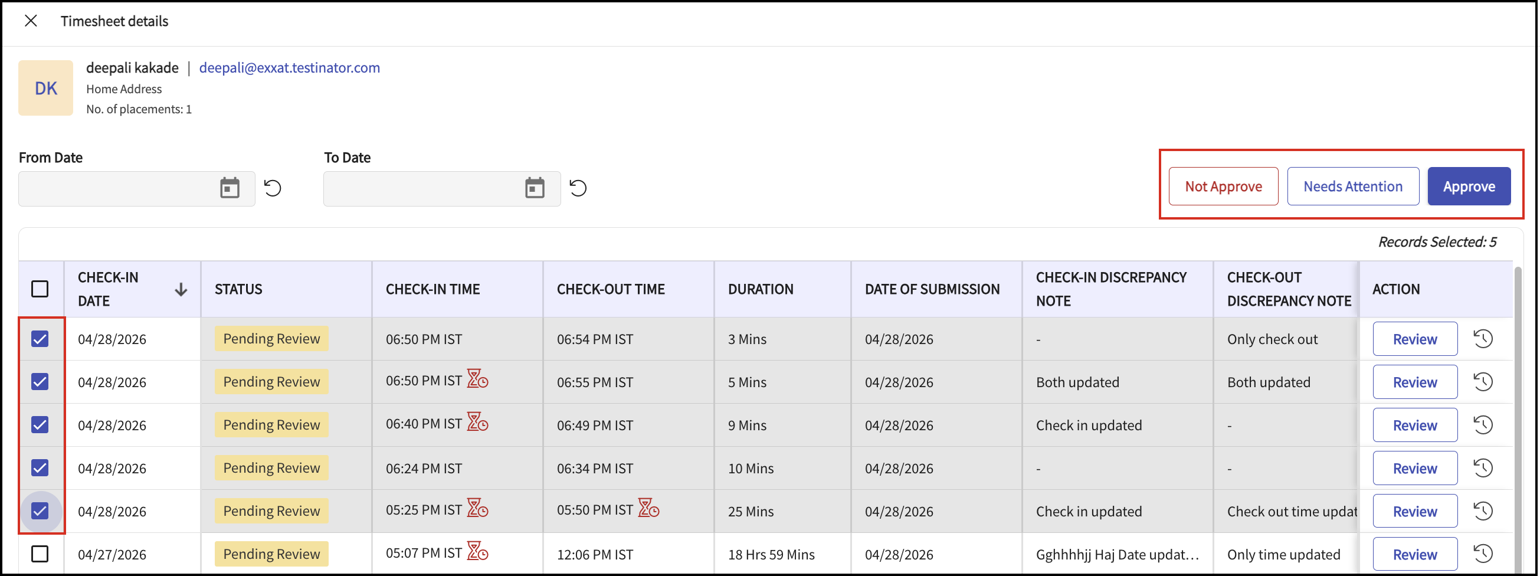Viewport: 1540px width, 576px height.
Task: Open the From Date calendar picker
Action: click(230, 188)
